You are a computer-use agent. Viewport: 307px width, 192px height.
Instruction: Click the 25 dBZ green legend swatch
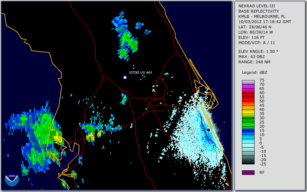(x=248, y=124)
